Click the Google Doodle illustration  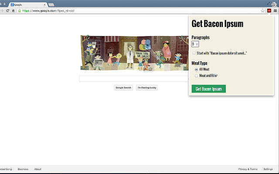tap(135, 53)
